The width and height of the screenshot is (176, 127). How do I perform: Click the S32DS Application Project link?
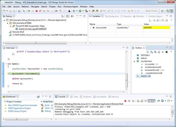coord(19,108)
